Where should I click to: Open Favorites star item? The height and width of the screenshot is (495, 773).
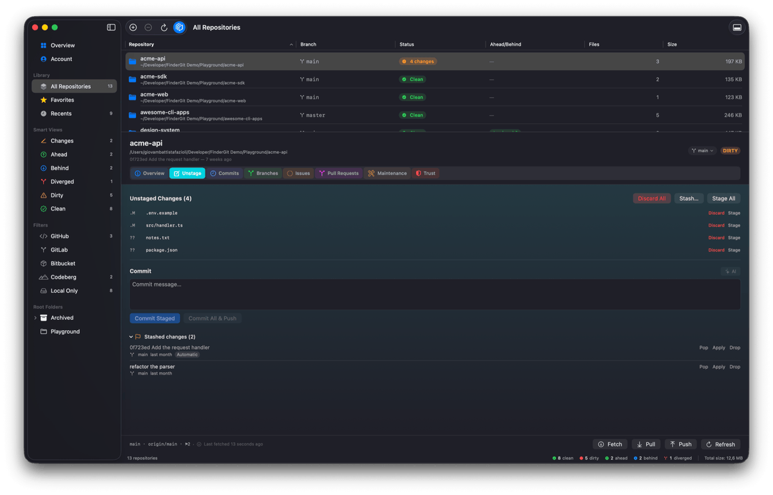pos(74,100)
